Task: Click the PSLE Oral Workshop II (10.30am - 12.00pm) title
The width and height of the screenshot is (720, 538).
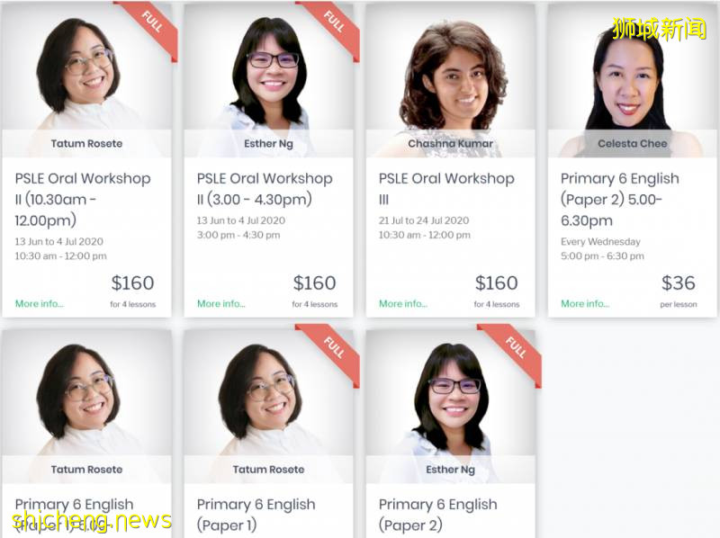Action: (x=83, y=199)
